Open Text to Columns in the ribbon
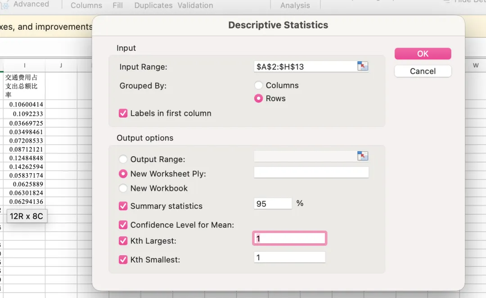Screen dimensions: 486x298 pyautogui.click(x=86, y=5)
